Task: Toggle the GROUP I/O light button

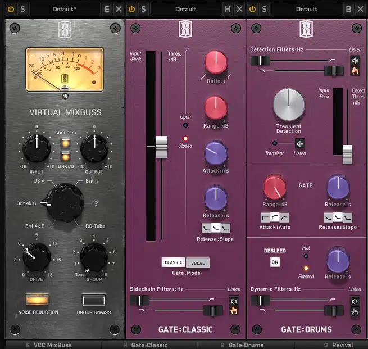Action: click(x=66, y=143)
